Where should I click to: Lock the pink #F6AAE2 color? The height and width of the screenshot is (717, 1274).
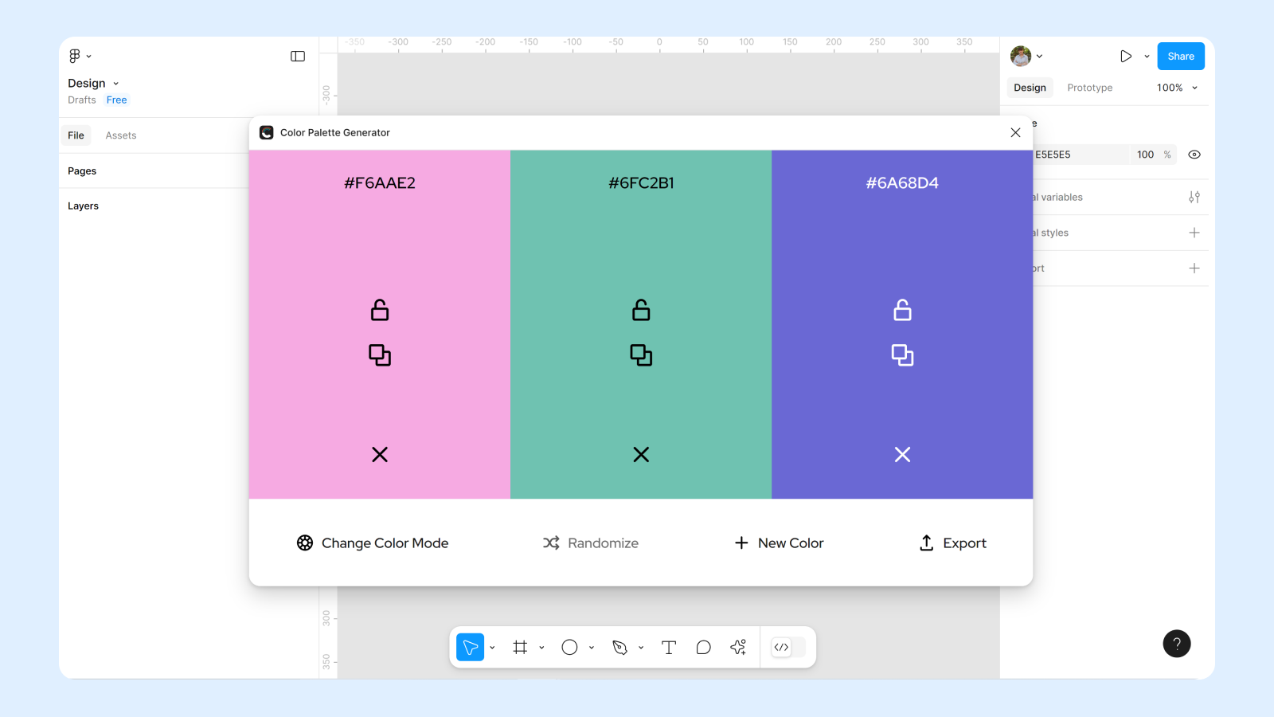click(x=379, y=310)
